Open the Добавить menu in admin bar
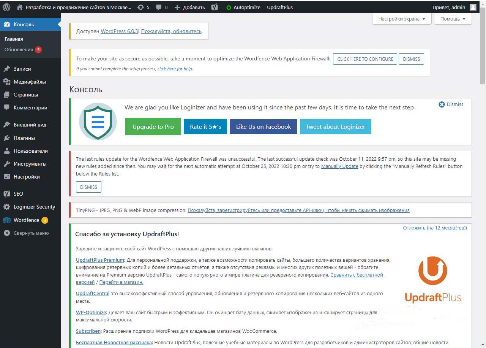 pyautogui.click(x=189, y=7)
